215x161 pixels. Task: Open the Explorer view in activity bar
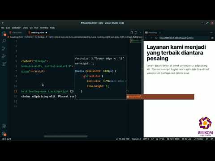click(4, 34)
